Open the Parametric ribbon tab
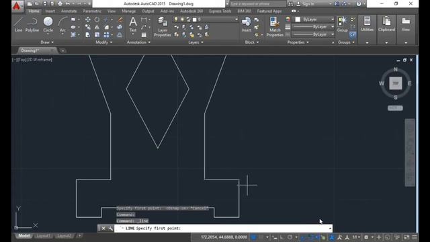The height and width of the screenshot is (242, 430). coord(92,11)
